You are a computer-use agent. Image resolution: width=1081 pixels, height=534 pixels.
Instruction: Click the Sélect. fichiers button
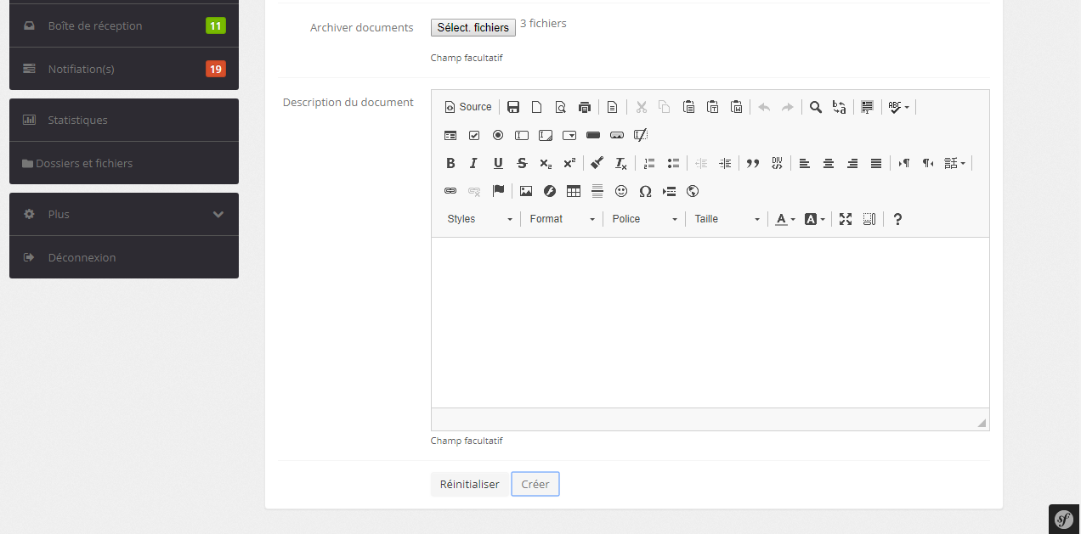coord(473,28)
